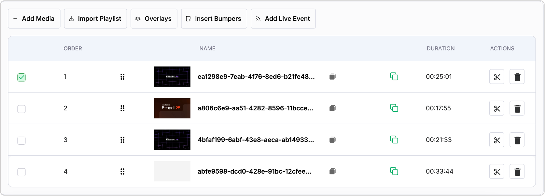This screenshot has width=545, height=196.
Task: Click green duplicate icon in 00:17:55 row
Action: 394,108
